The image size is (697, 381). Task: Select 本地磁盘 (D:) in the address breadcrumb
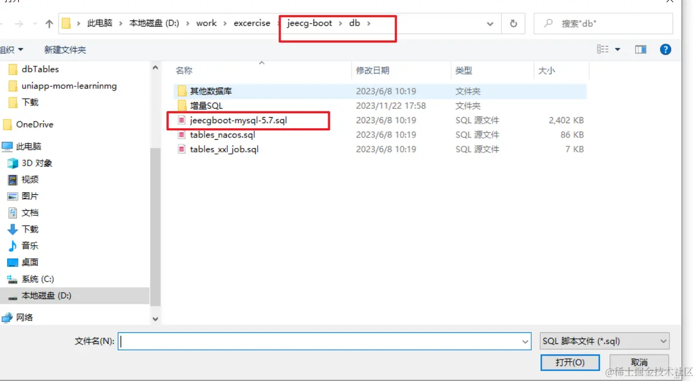154,23
